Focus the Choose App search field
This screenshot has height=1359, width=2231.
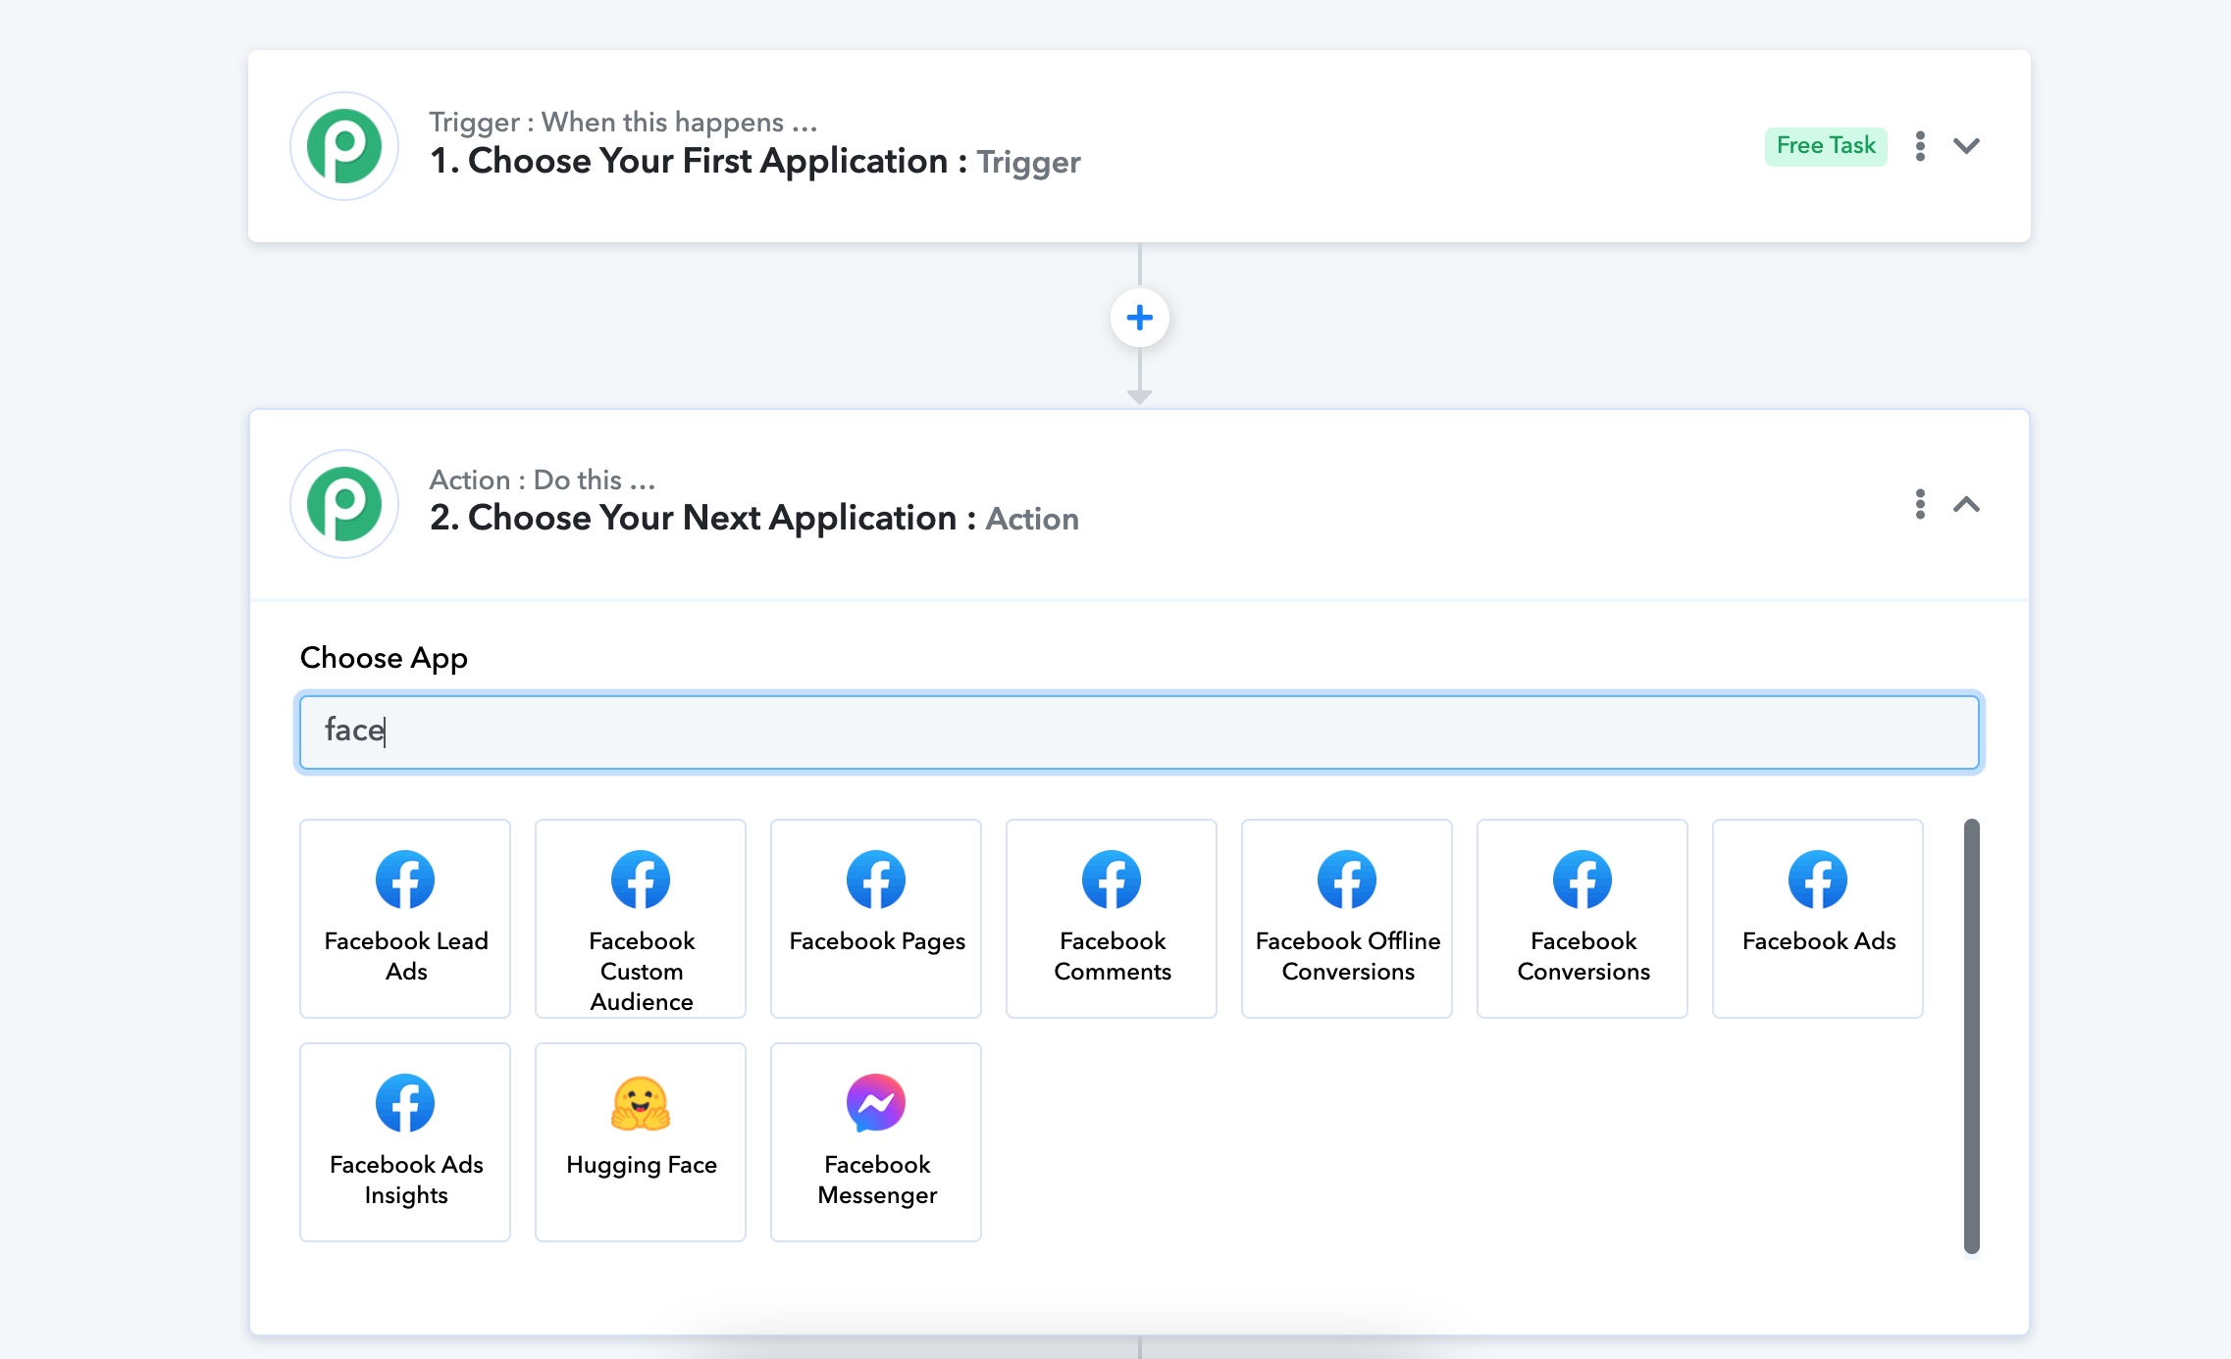coord(1139,731)
